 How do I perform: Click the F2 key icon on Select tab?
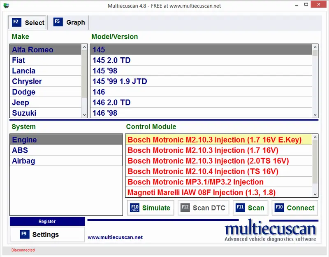pyautogui.click(x=16, y=22)
